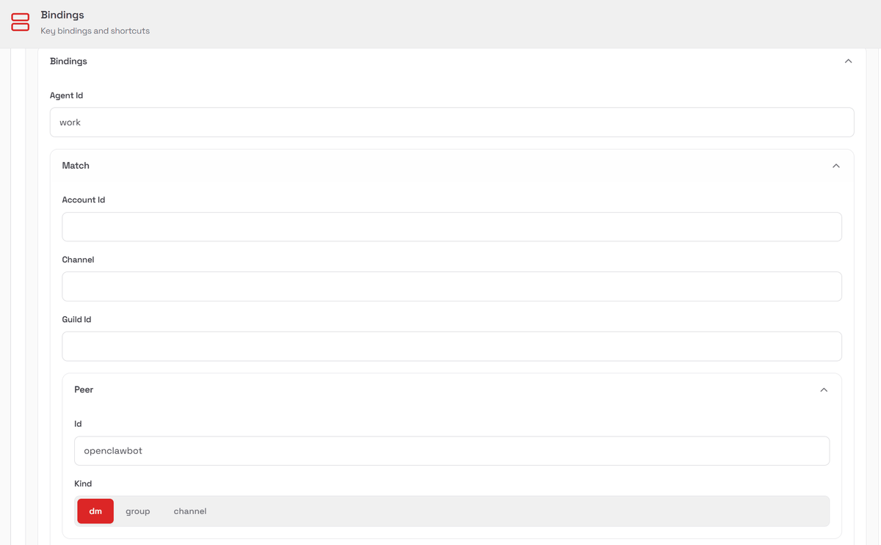
Task: Click the Bindings page title at top
Action: (x=62, y=15)
